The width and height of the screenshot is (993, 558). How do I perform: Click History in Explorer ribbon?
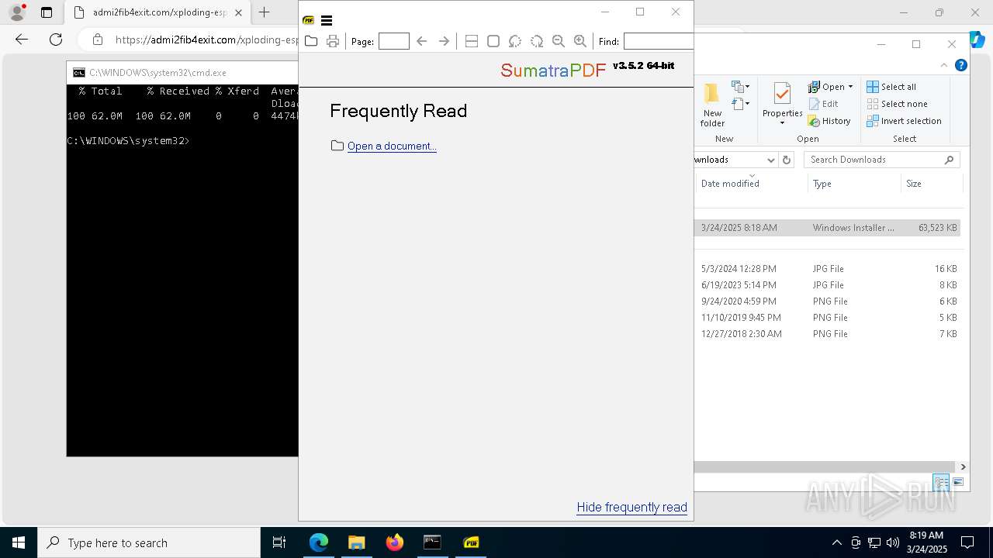pyautogui.click(x=829, y=121)
